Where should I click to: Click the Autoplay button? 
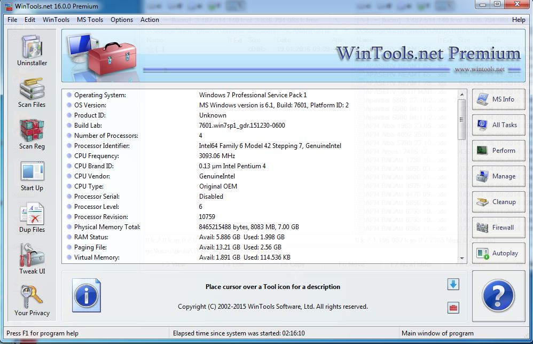point(498,253)
